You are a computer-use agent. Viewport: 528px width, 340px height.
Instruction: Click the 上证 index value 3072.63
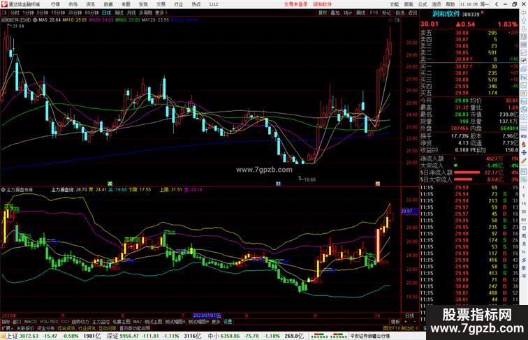[29, 336]
